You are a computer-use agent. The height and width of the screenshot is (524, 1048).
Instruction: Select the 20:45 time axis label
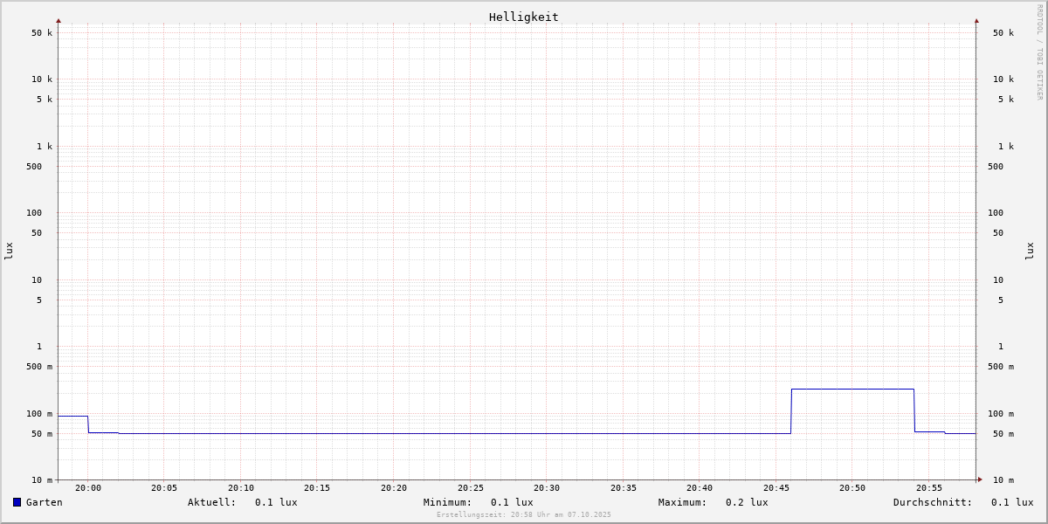click(x=776, y=488)
